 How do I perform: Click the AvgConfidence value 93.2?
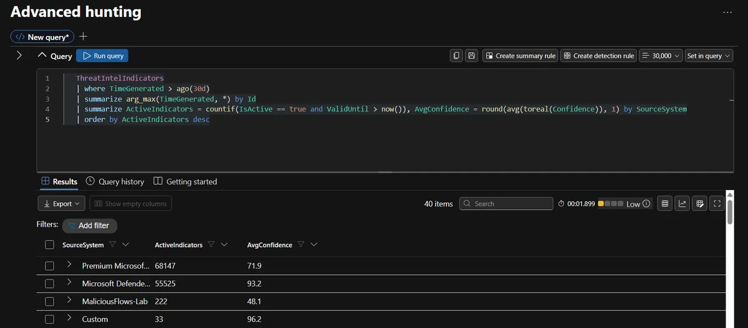pos(254,284)
